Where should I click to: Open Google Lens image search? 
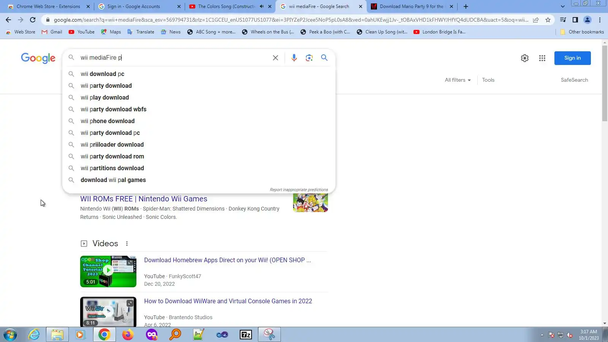(309, 58)
